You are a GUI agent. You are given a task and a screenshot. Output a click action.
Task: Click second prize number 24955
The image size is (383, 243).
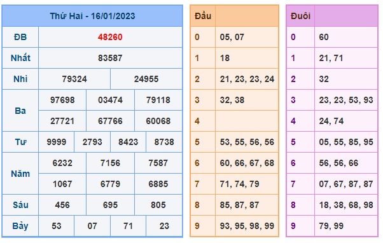pyautogui.click(x=146, y=79)
